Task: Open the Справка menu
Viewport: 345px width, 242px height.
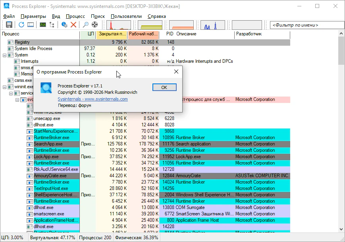Action: tap(157, 16)
